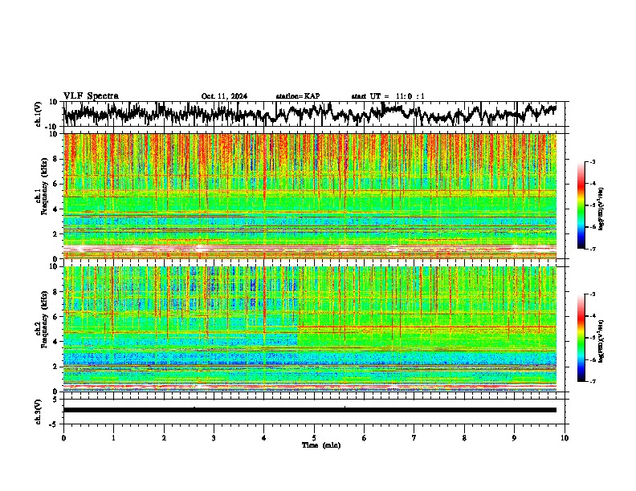Click the "Time (min)" axis title
Viewport: 636px width, 491px height.
(321, 445)
